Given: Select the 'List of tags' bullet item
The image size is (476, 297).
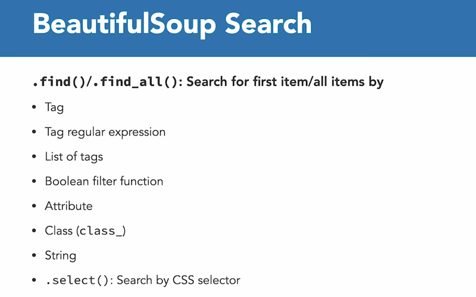Looking at the screenshot, I should coord(74,157).
